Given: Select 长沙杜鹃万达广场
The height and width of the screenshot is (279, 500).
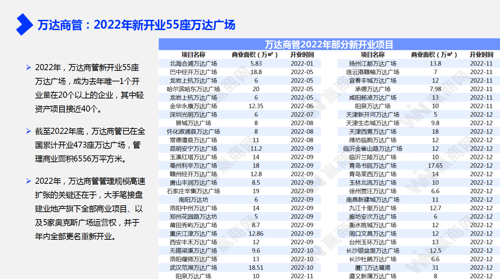Looking at the screenshot, I should (x=373, y=259).
